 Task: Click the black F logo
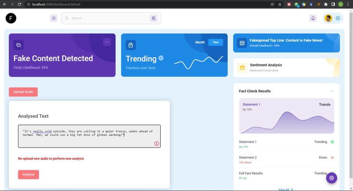(11, 18)
